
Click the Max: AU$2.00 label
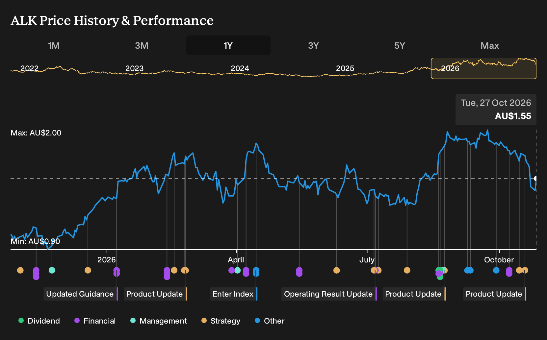(x=36, y=133)
